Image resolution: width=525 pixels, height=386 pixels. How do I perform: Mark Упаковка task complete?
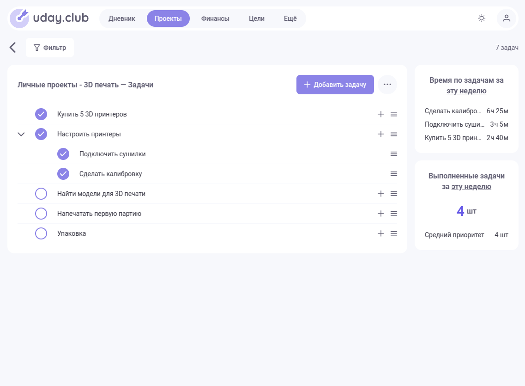(41, 233)
